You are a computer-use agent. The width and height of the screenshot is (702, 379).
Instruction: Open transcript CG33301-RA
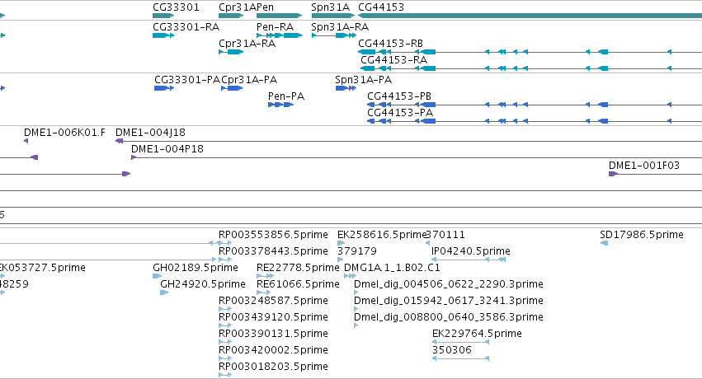[x=163, y=35]
